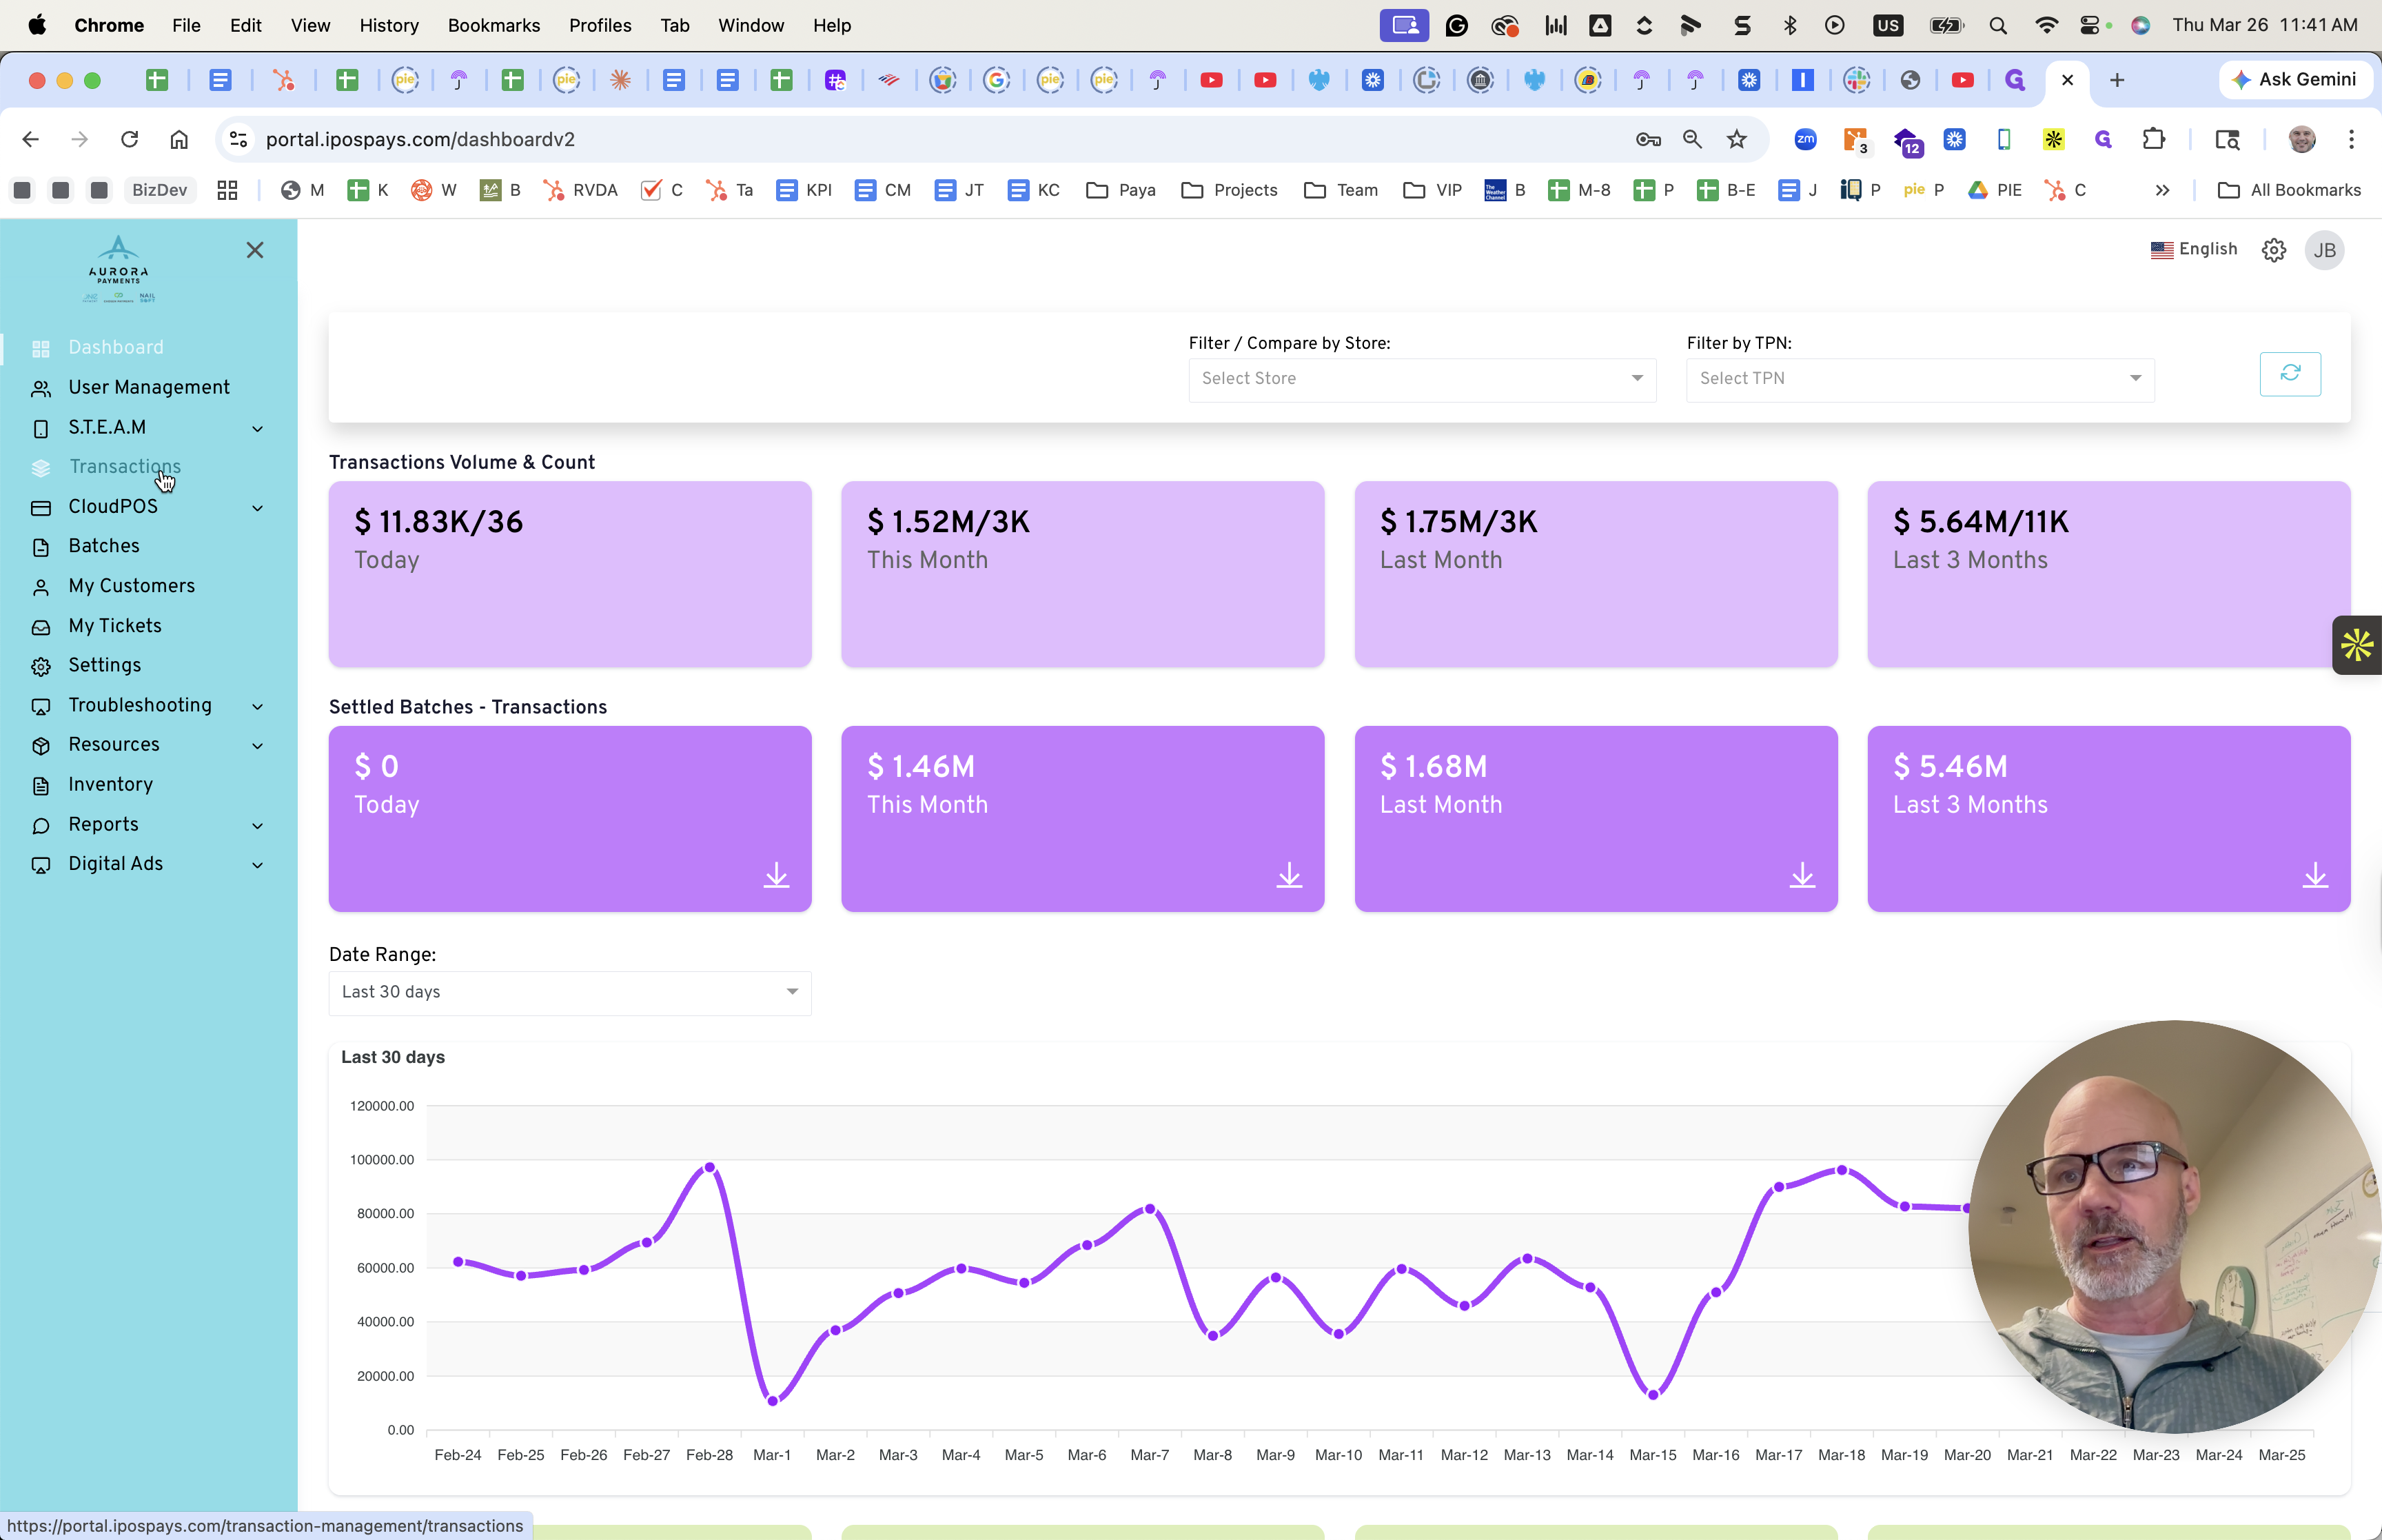This screenshot has width=2382, height=1540.
Task: Close the sidebar with the X icon
Action: pyautogui.click(x=255, y=250)
